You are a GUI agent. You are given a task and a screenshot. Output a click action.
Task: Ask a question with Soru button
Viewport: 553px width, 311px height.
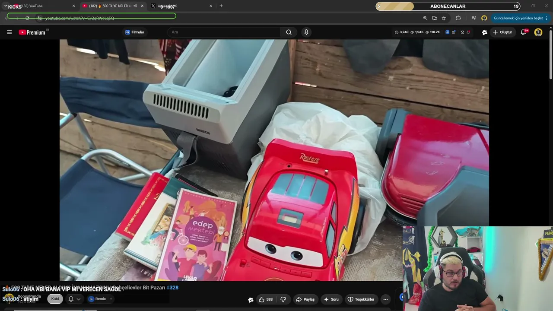331,299
